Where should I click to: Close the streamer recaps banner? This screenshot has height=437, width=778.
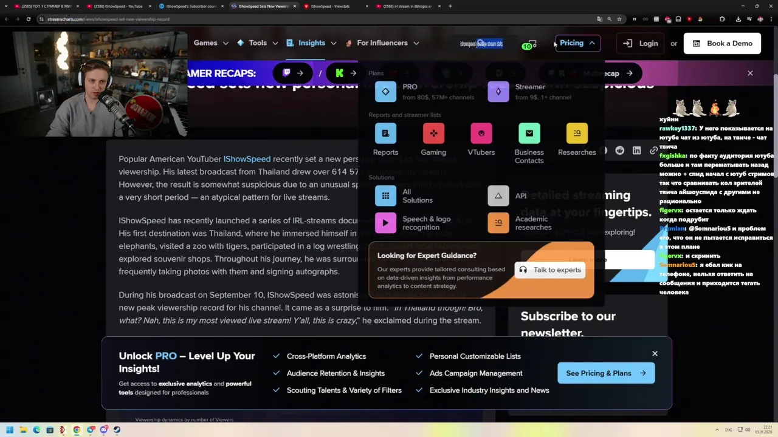(750, 73)
